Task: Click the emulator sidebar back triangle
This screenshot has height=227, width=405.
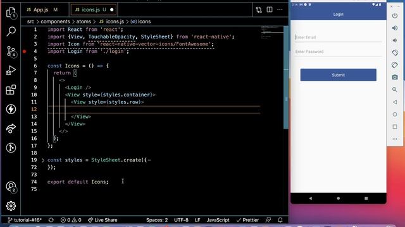Action: (x=395, y=102)
